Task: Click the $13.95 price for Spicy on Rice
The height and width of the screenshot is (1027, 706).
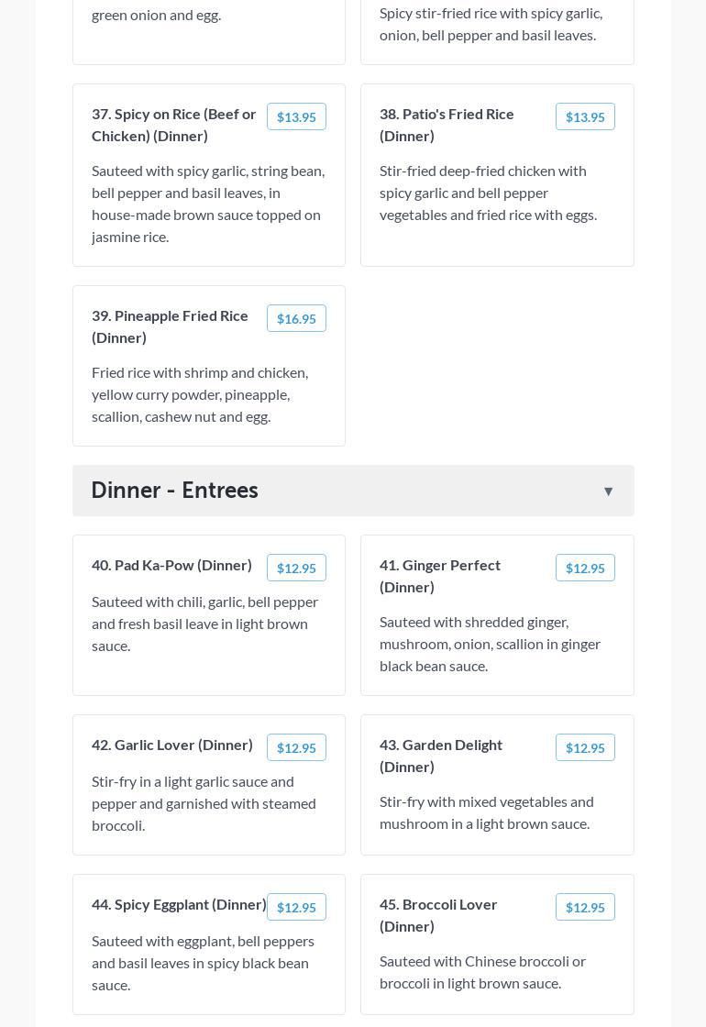Action: coord(296,117)
